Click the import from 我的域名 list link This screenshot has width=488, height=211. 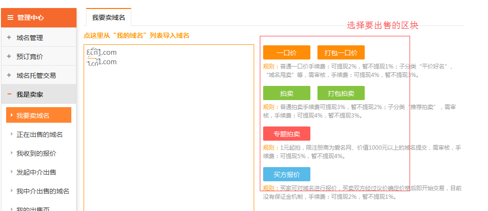tap(136, 35)
